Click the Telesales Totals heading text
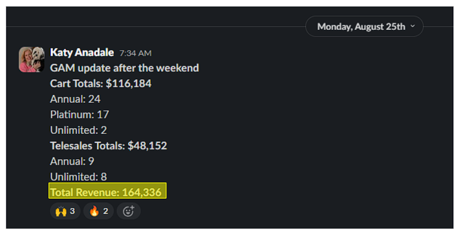This screenshot has width=463, height=235. (x=87, y=145)
